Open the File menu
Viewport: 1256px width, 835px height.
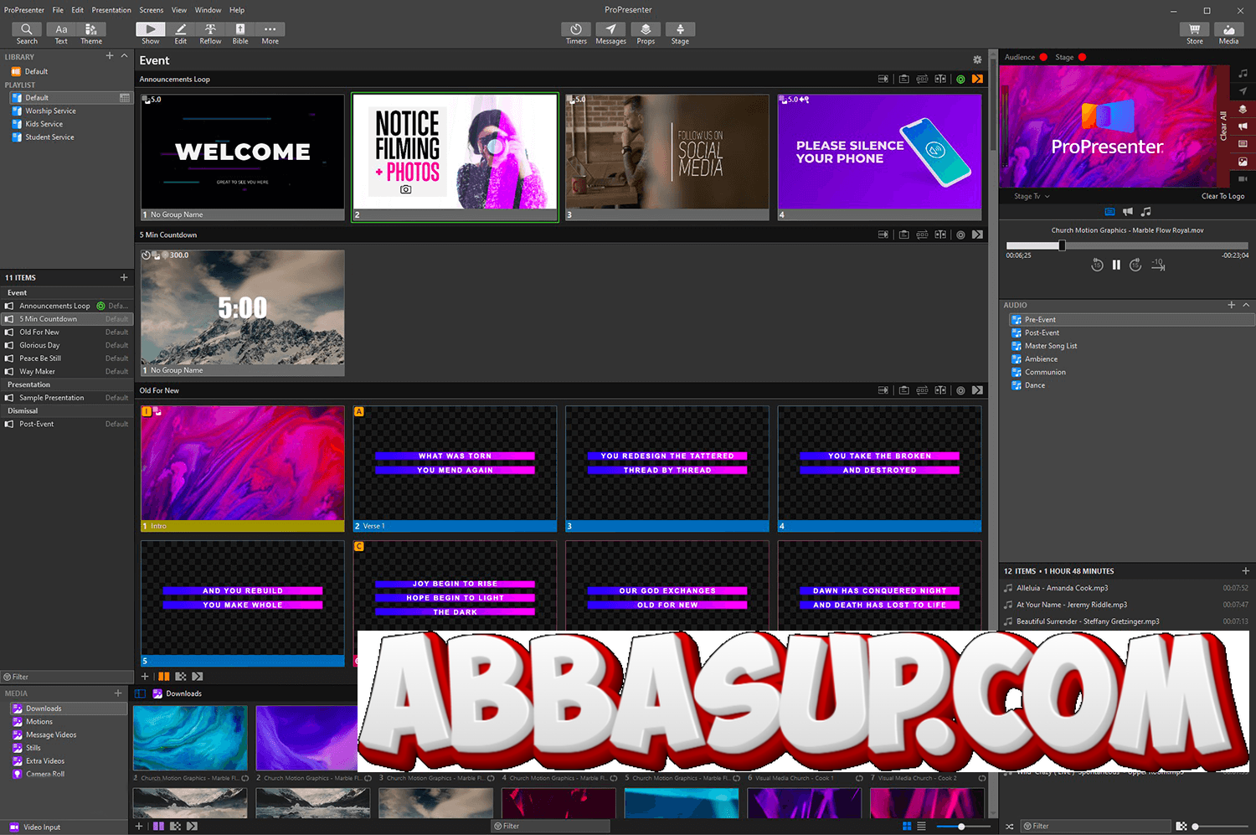[x=58, y=10]
